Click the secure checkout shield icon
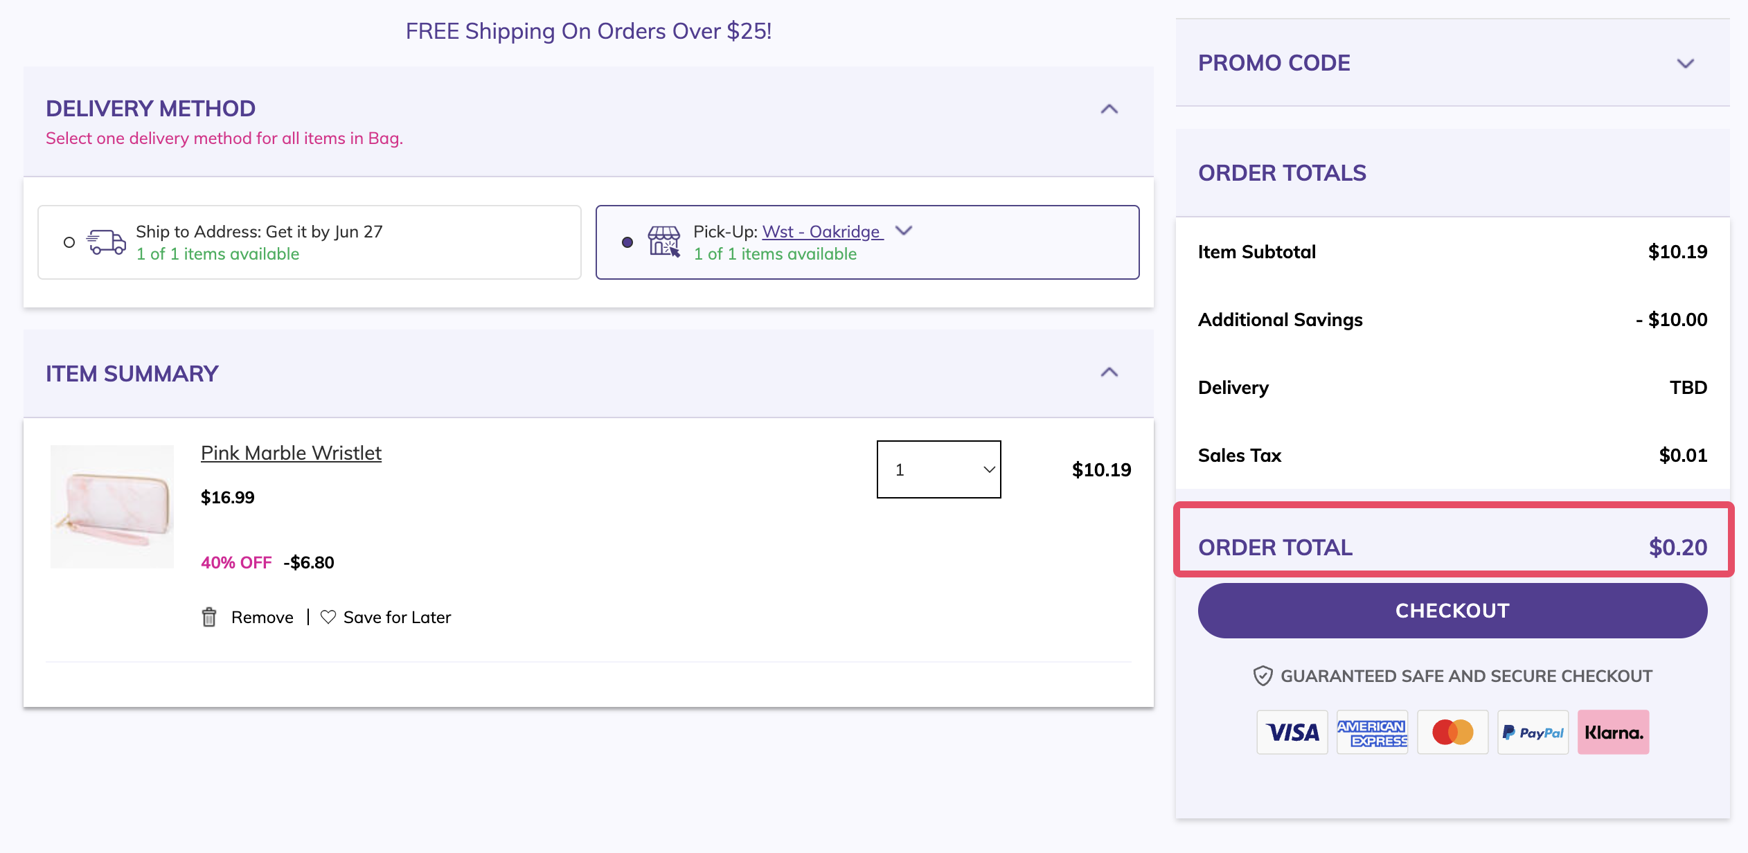 (x=1265, y=675)
